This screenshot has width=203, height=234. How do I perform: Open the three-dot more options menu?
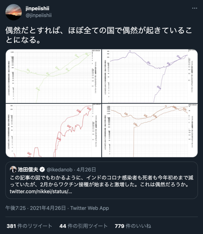195,8
